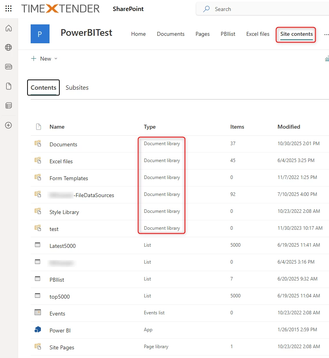Image resolution: width=329 pixels, height=358 pixels.
Task: Click the site usage chart icon
Action: (327, 59)
